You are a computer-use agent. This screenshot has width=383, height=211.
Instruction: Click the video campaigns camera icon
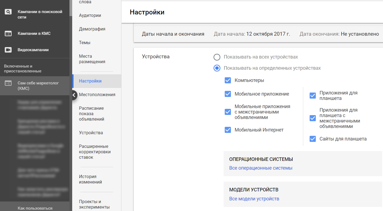pyautogui.click(x=8, y=50)
